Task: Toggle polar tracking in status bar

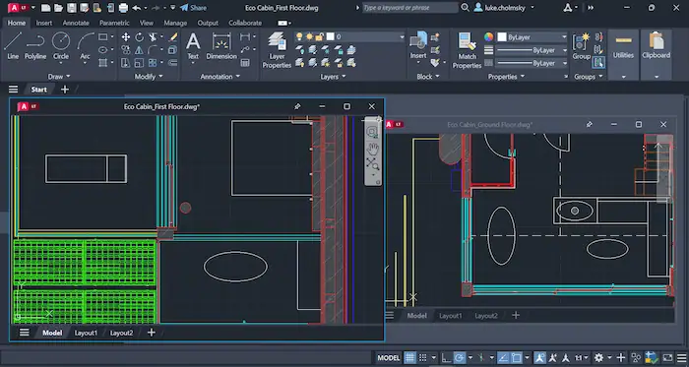Action: 460,357
